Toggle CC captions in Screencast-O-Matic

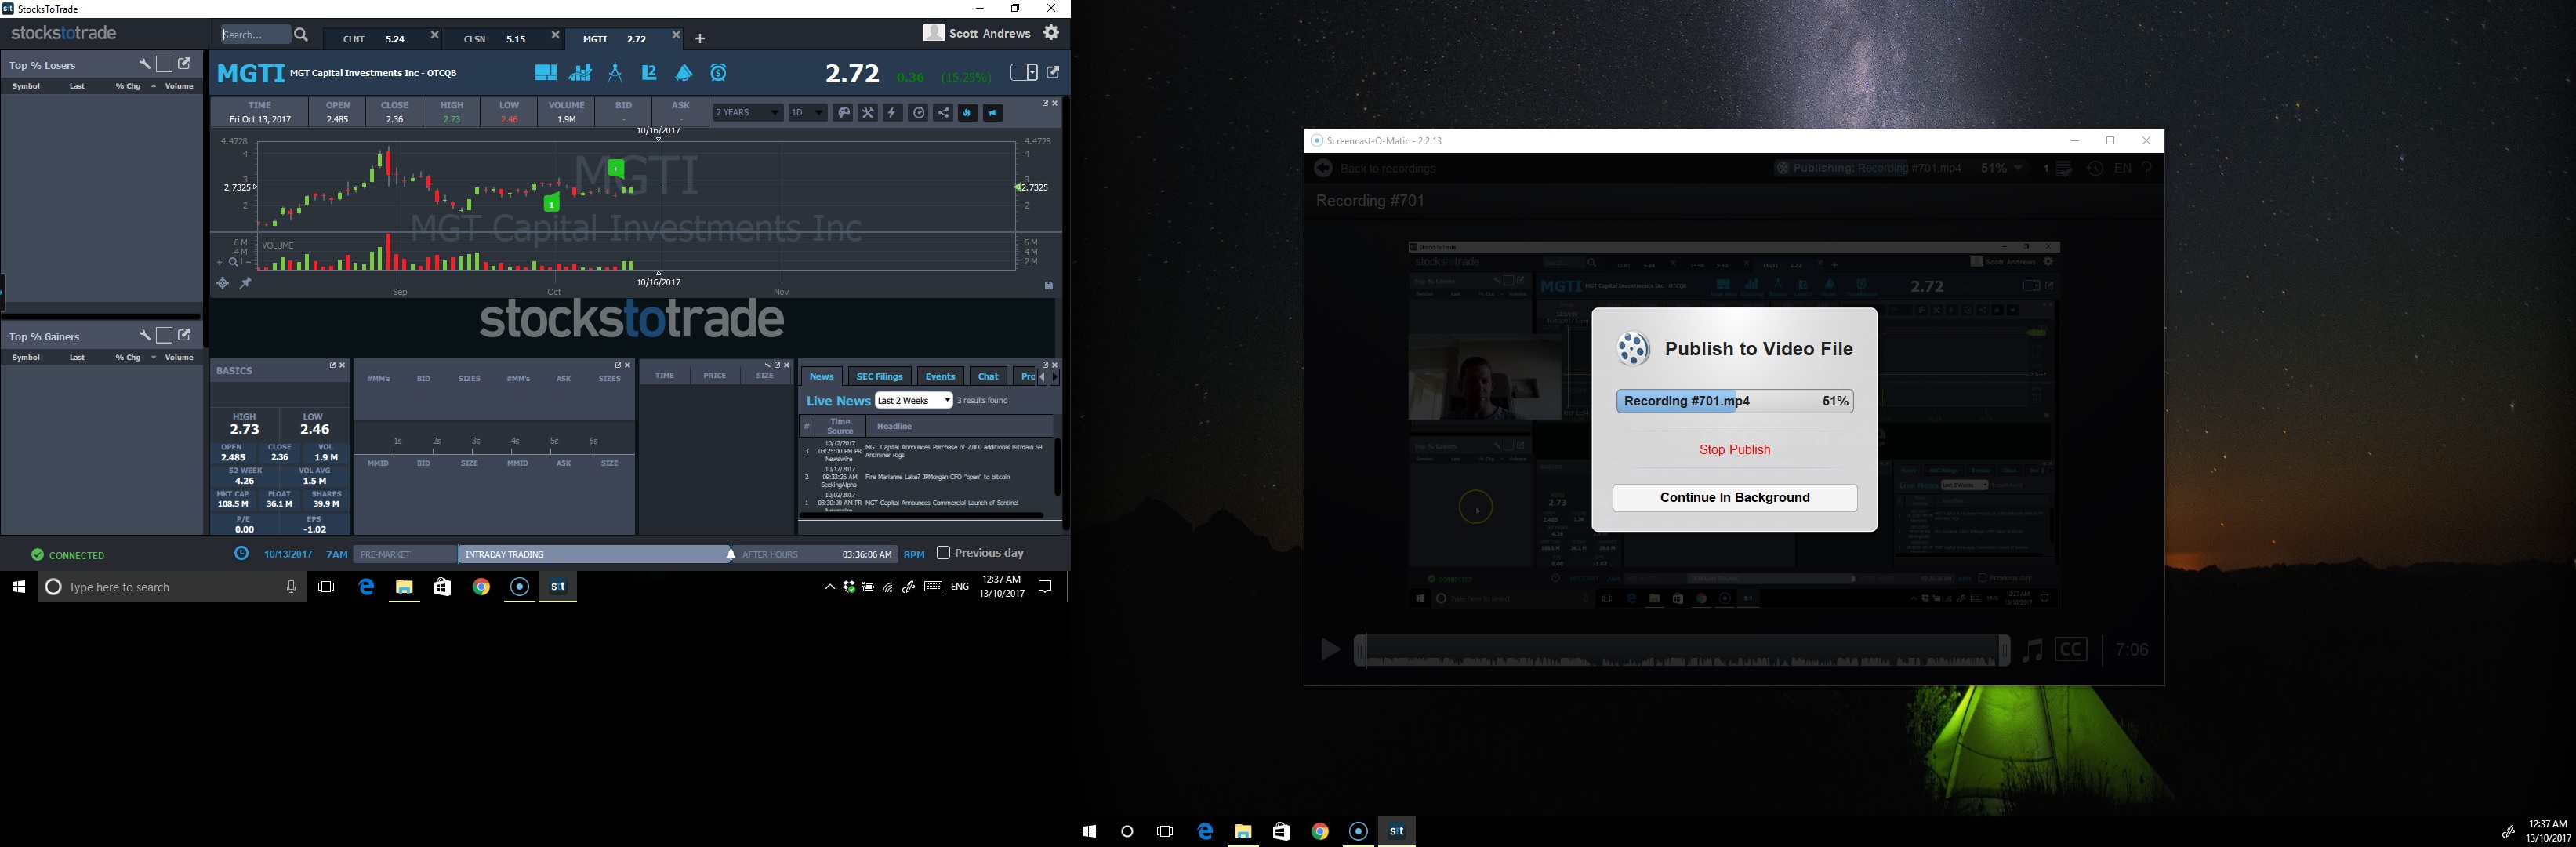(2070, 650)
